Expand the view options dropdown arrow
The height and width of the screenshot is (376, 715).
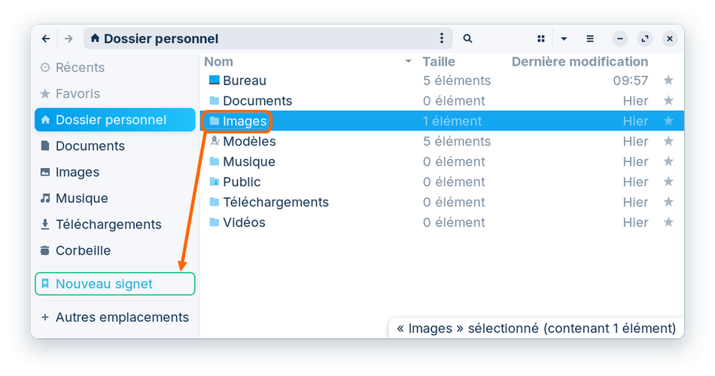click(564, 38)
